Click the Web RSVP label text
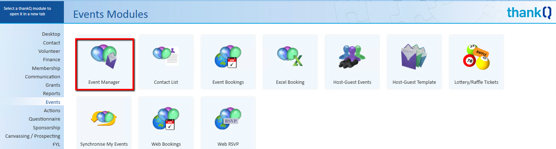Viewport: 556px width, 149px height. 228,144
